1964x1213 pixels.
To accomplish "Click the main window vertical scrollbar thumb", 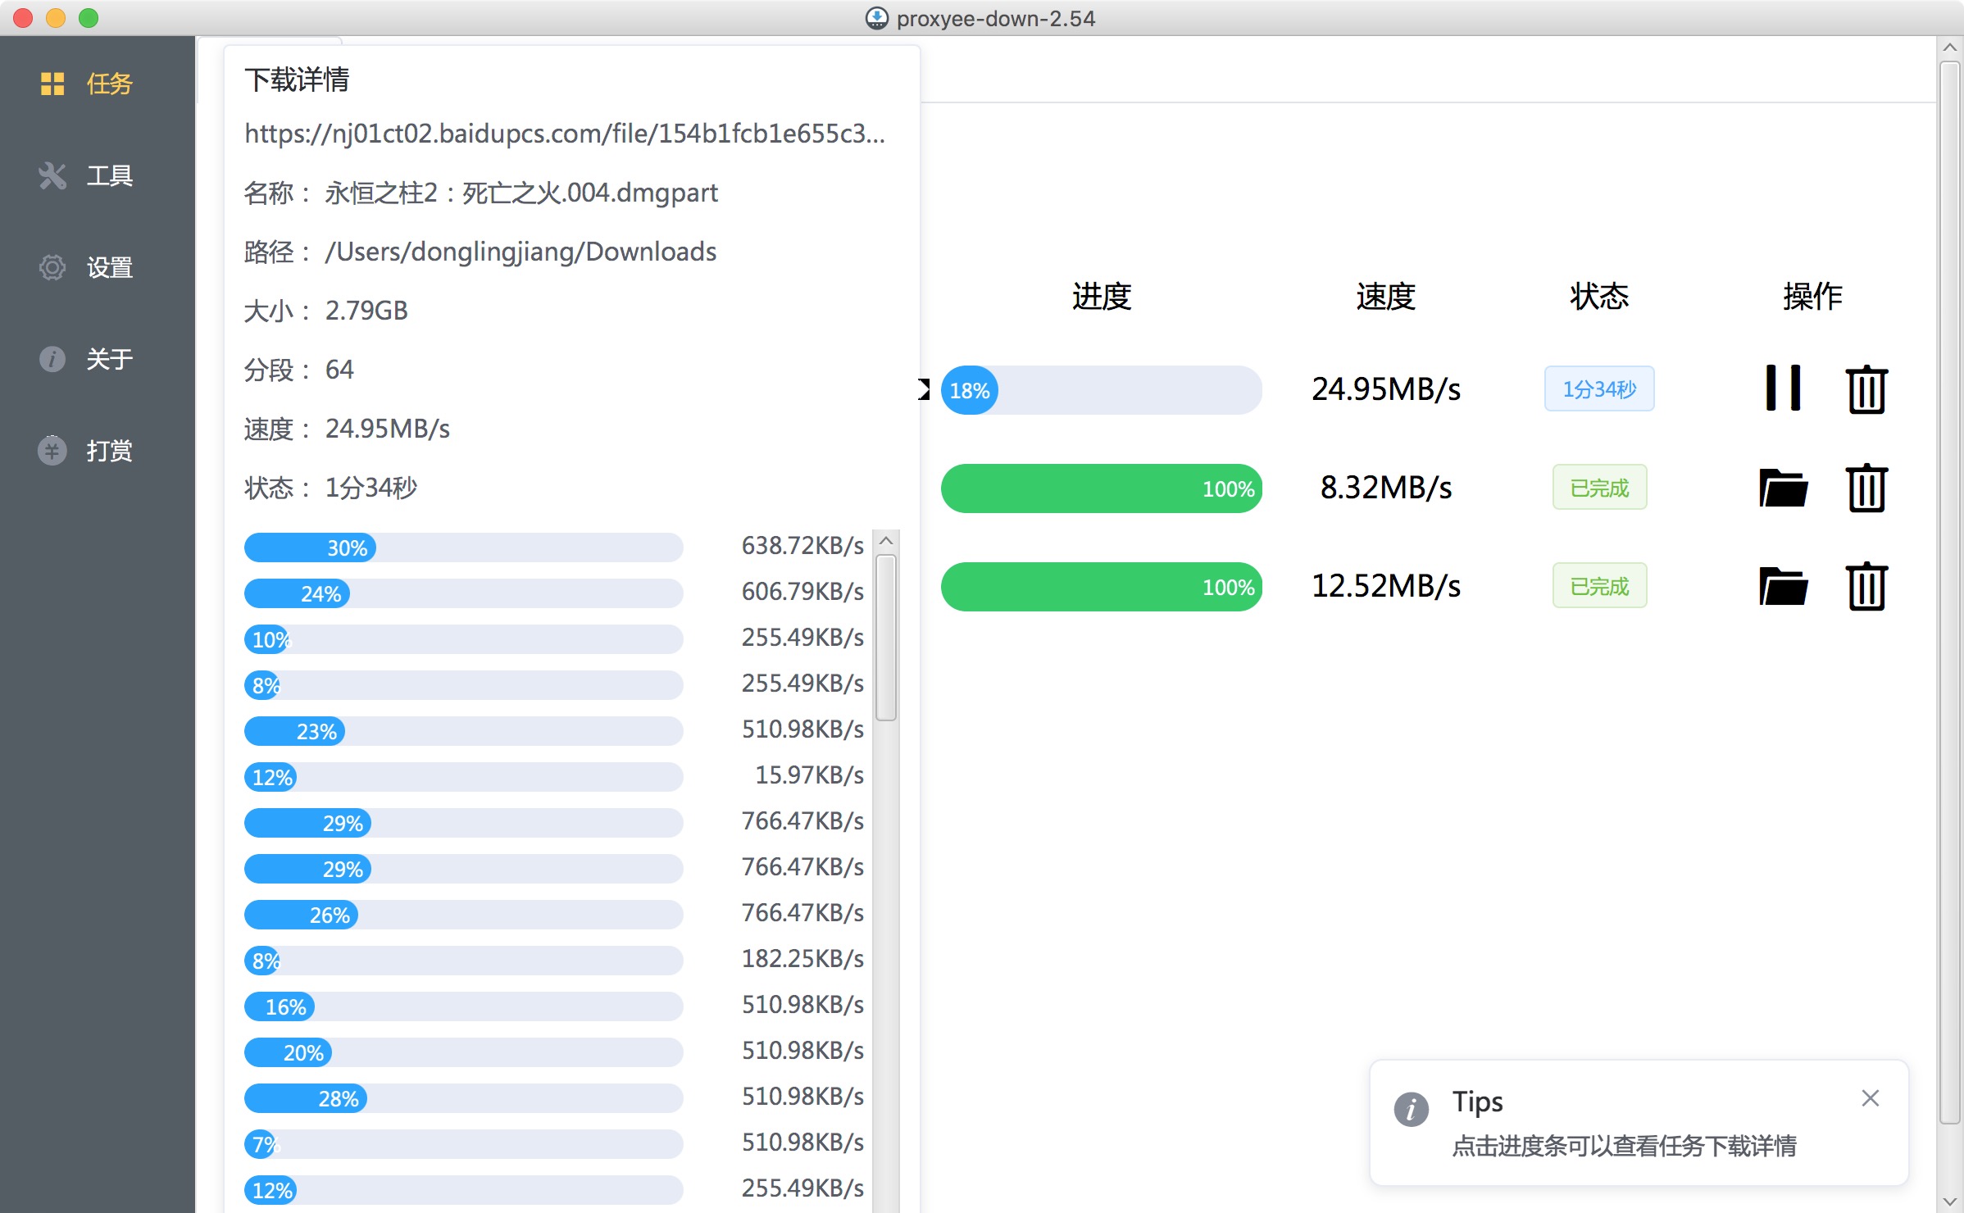I will [1950, 593].
